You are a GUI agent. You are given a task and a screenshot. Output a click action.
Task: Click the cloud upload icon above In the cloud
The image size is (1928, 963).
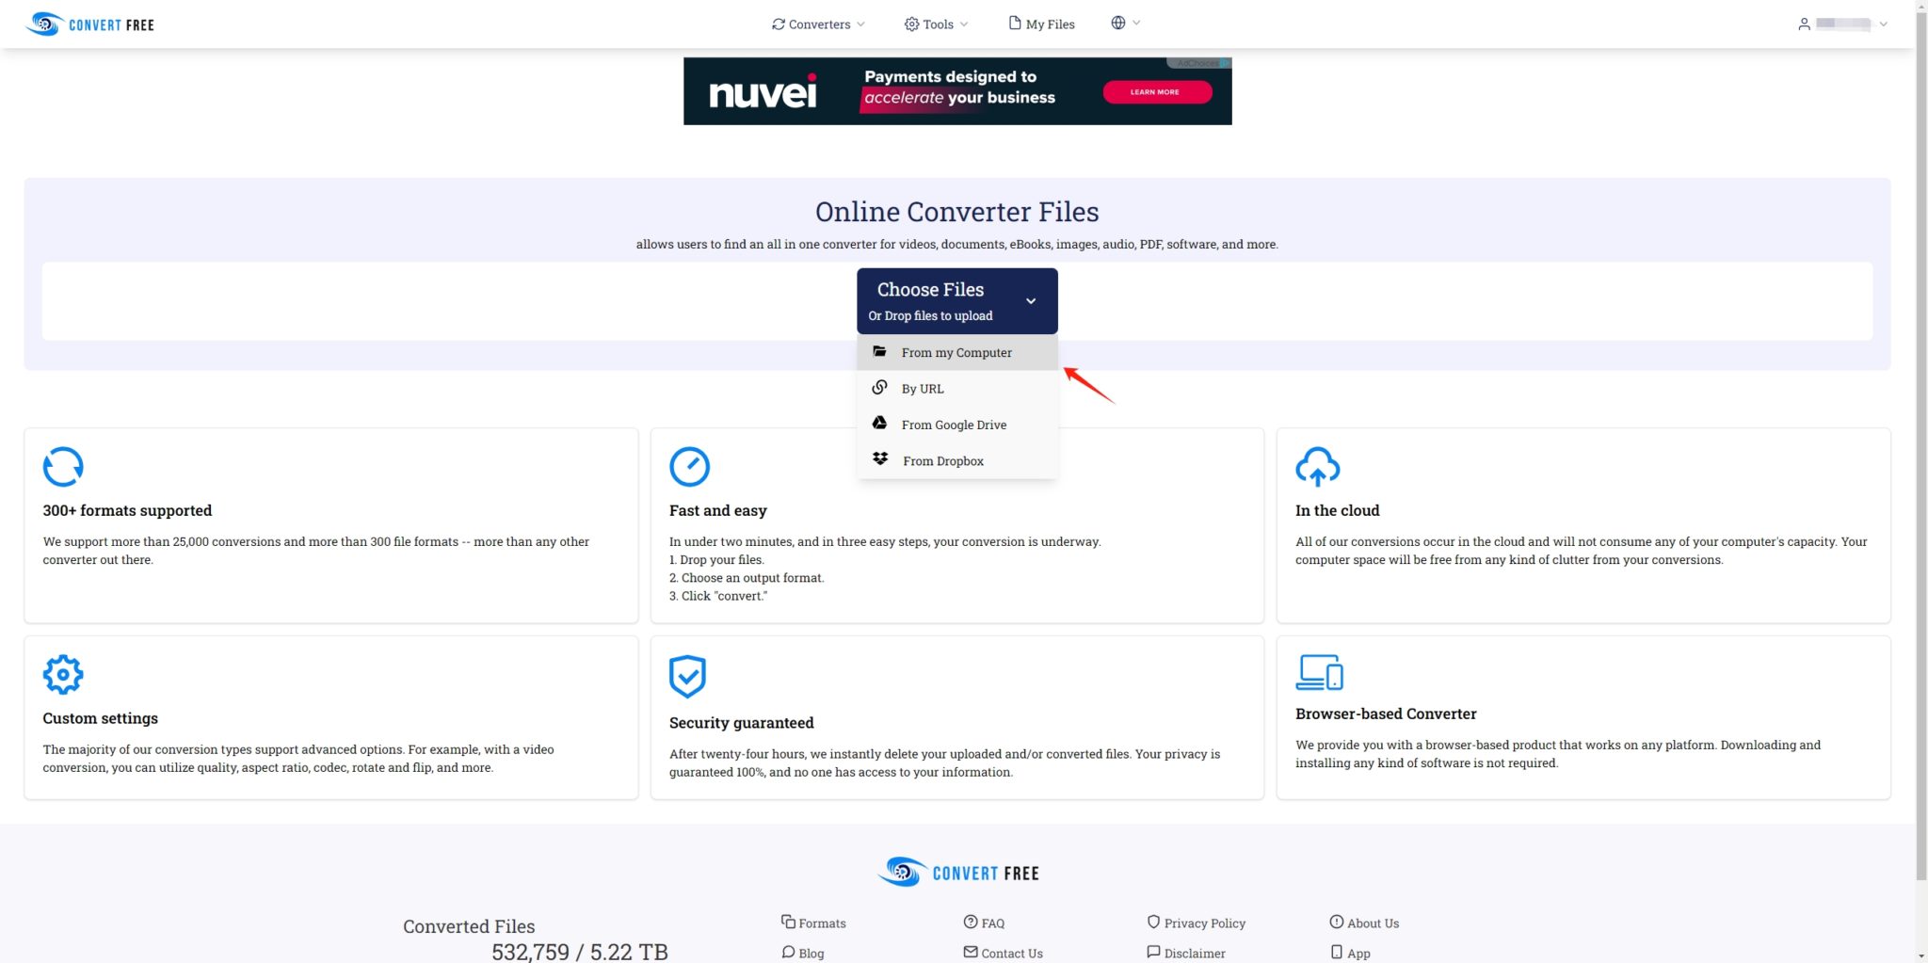[1318, 466]
